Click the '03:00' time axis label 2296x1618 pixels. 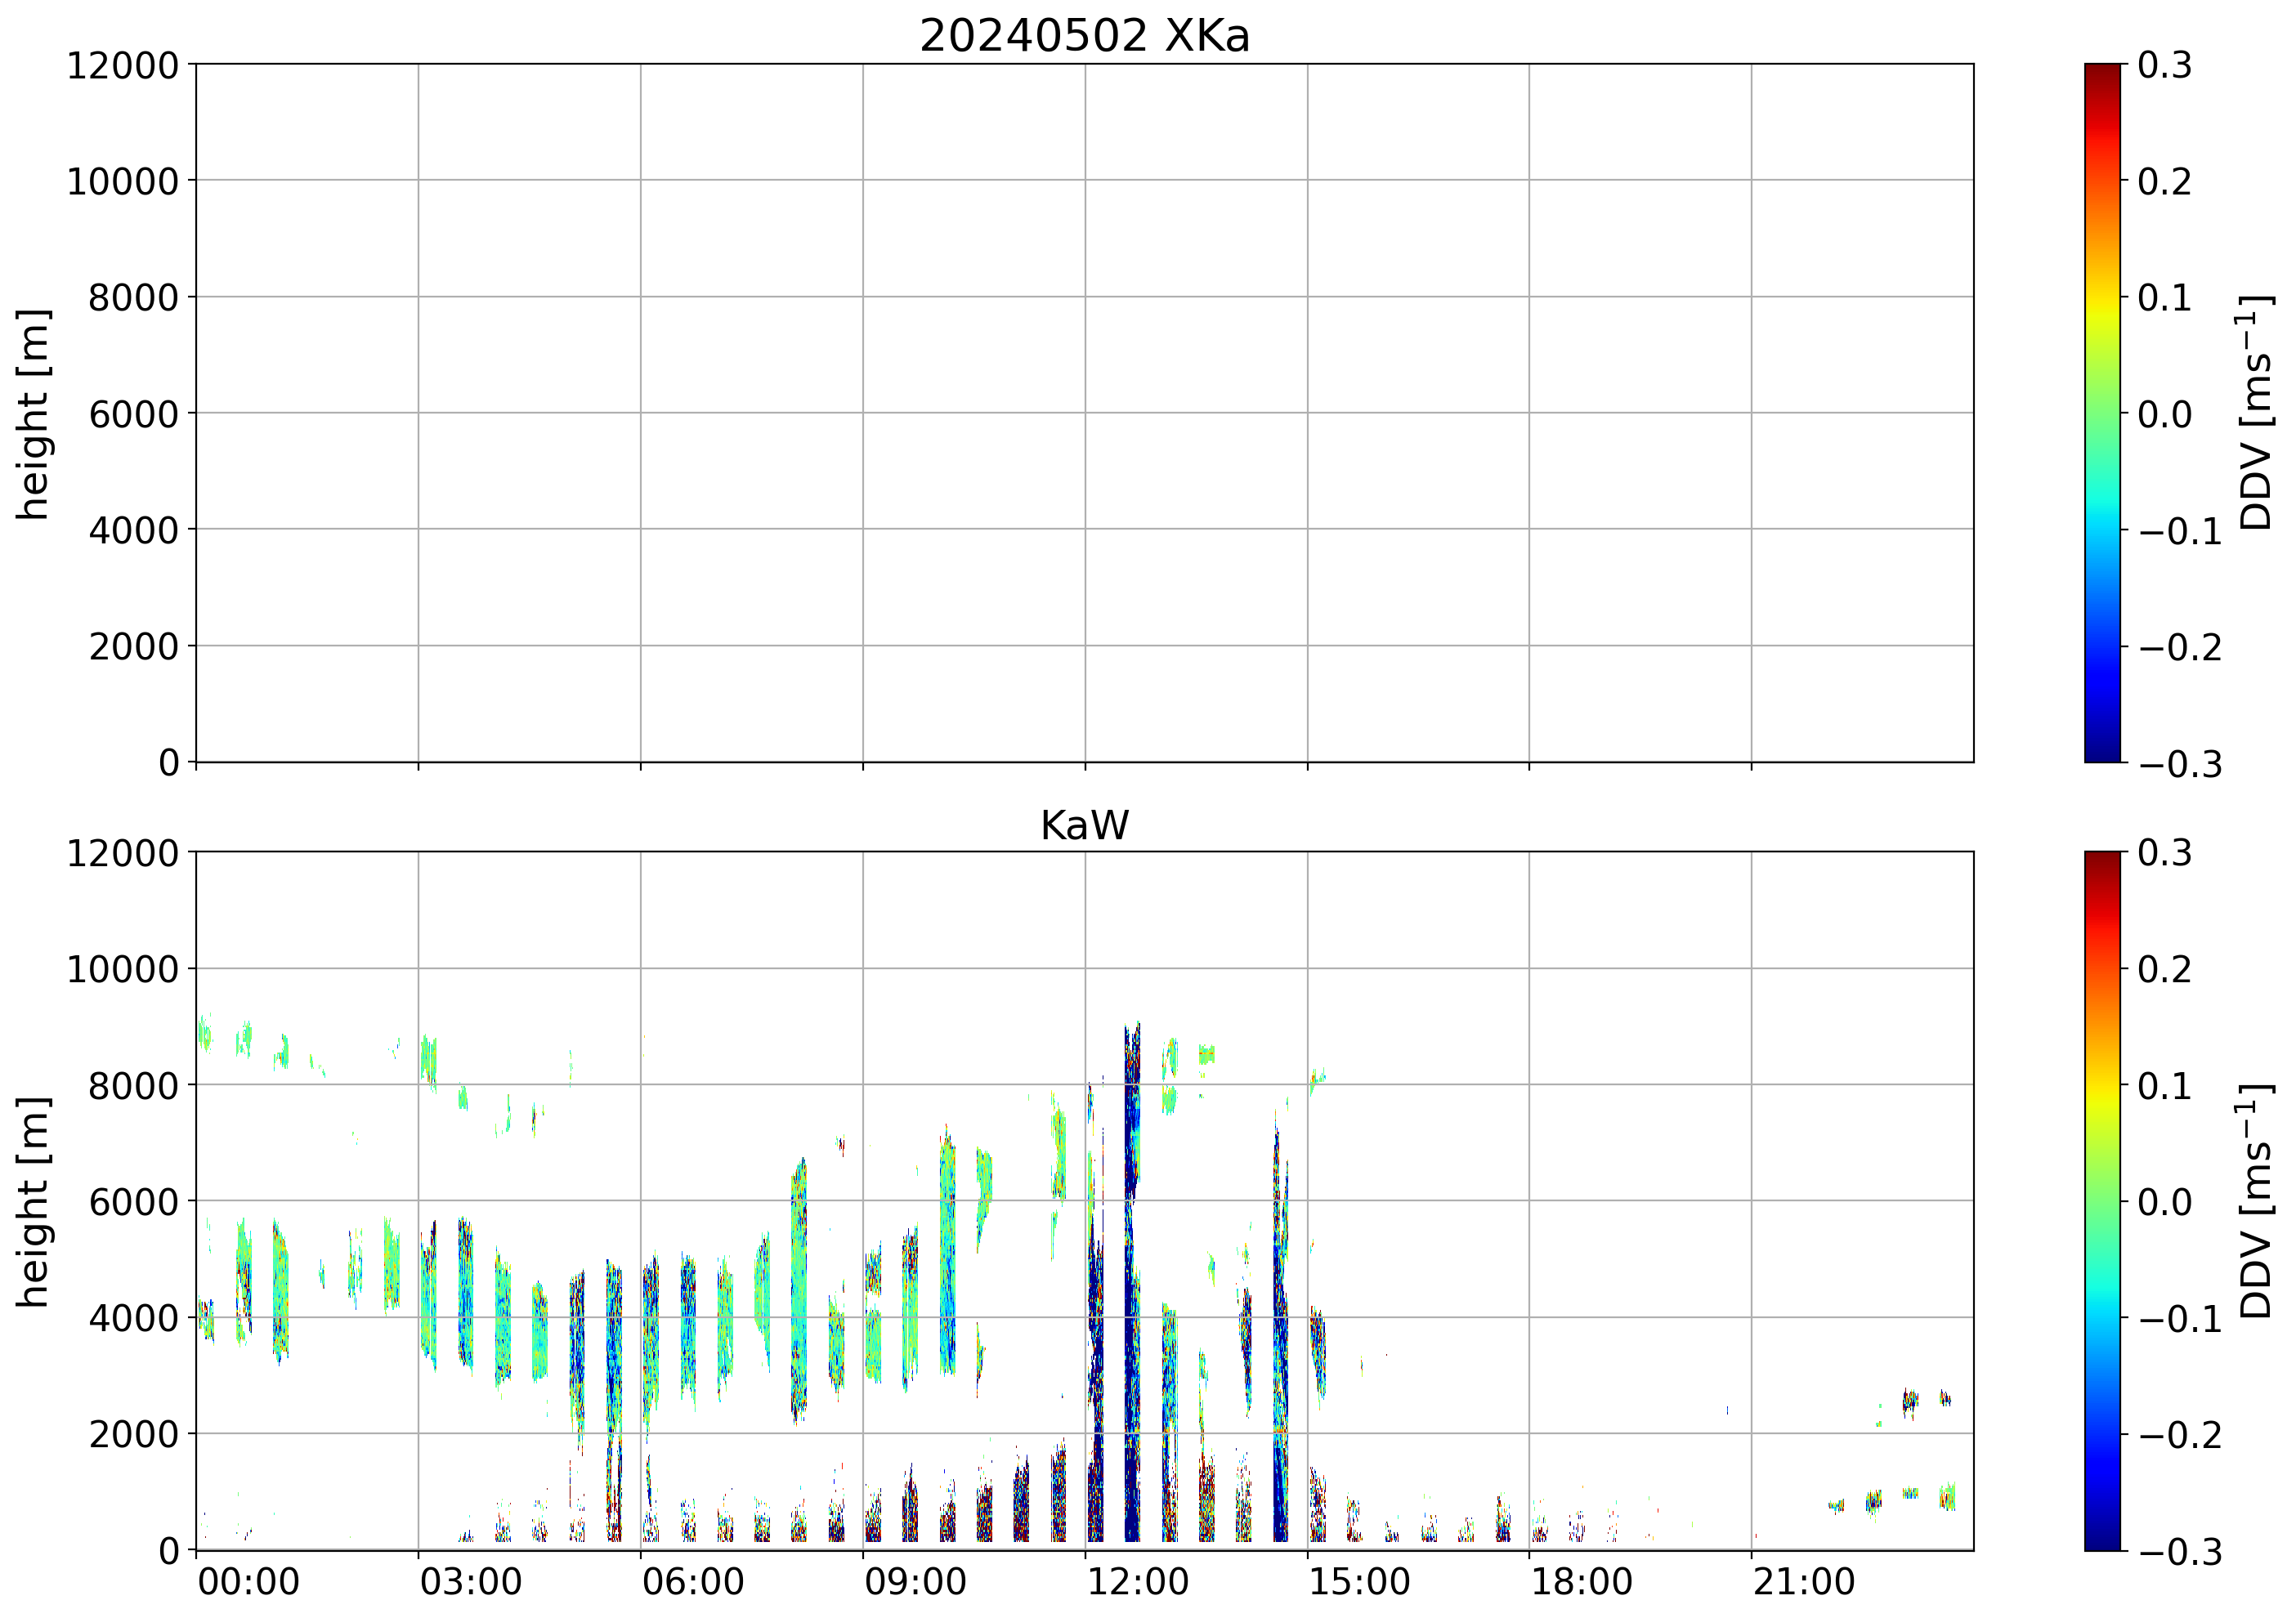click(470, 1583)
